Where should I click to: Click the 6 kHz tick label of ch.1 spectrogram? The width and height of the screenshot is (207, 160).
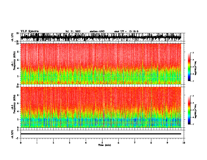point(18,60)
